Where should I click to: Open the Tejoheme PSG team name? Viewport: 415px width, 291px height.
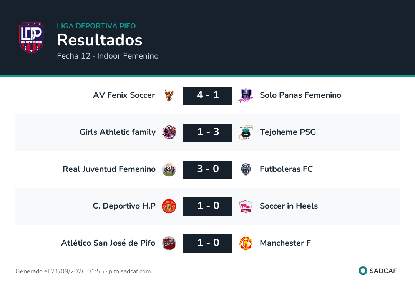click(288, 132)
